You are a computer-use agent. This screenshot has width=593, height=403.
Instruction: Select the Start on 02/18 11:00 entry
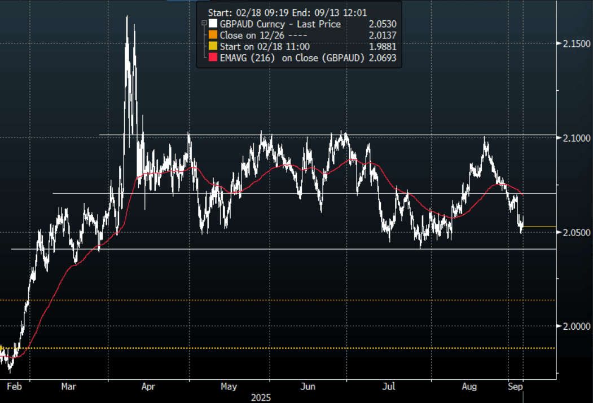pos(264,46)
